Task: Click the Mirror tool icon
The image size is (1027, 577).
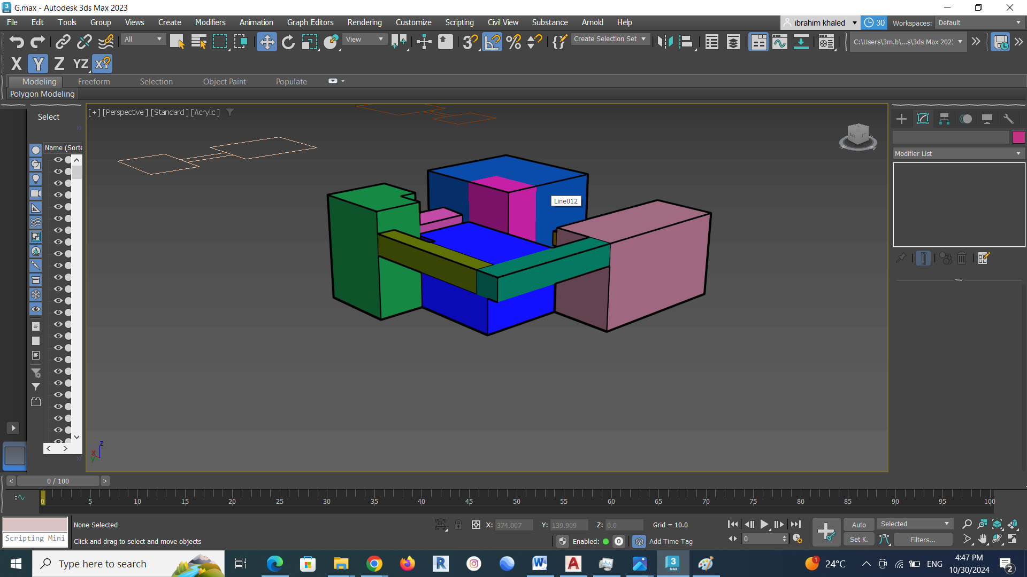Action: [x=665, y=42]
